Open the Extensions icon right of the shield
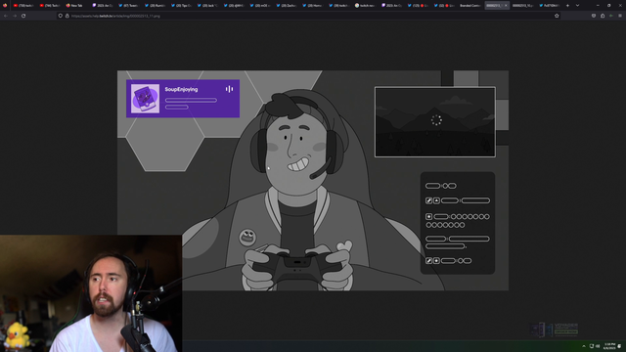Image resolution: width=626 pixels, height=352 pixels. tap(603, 16)
